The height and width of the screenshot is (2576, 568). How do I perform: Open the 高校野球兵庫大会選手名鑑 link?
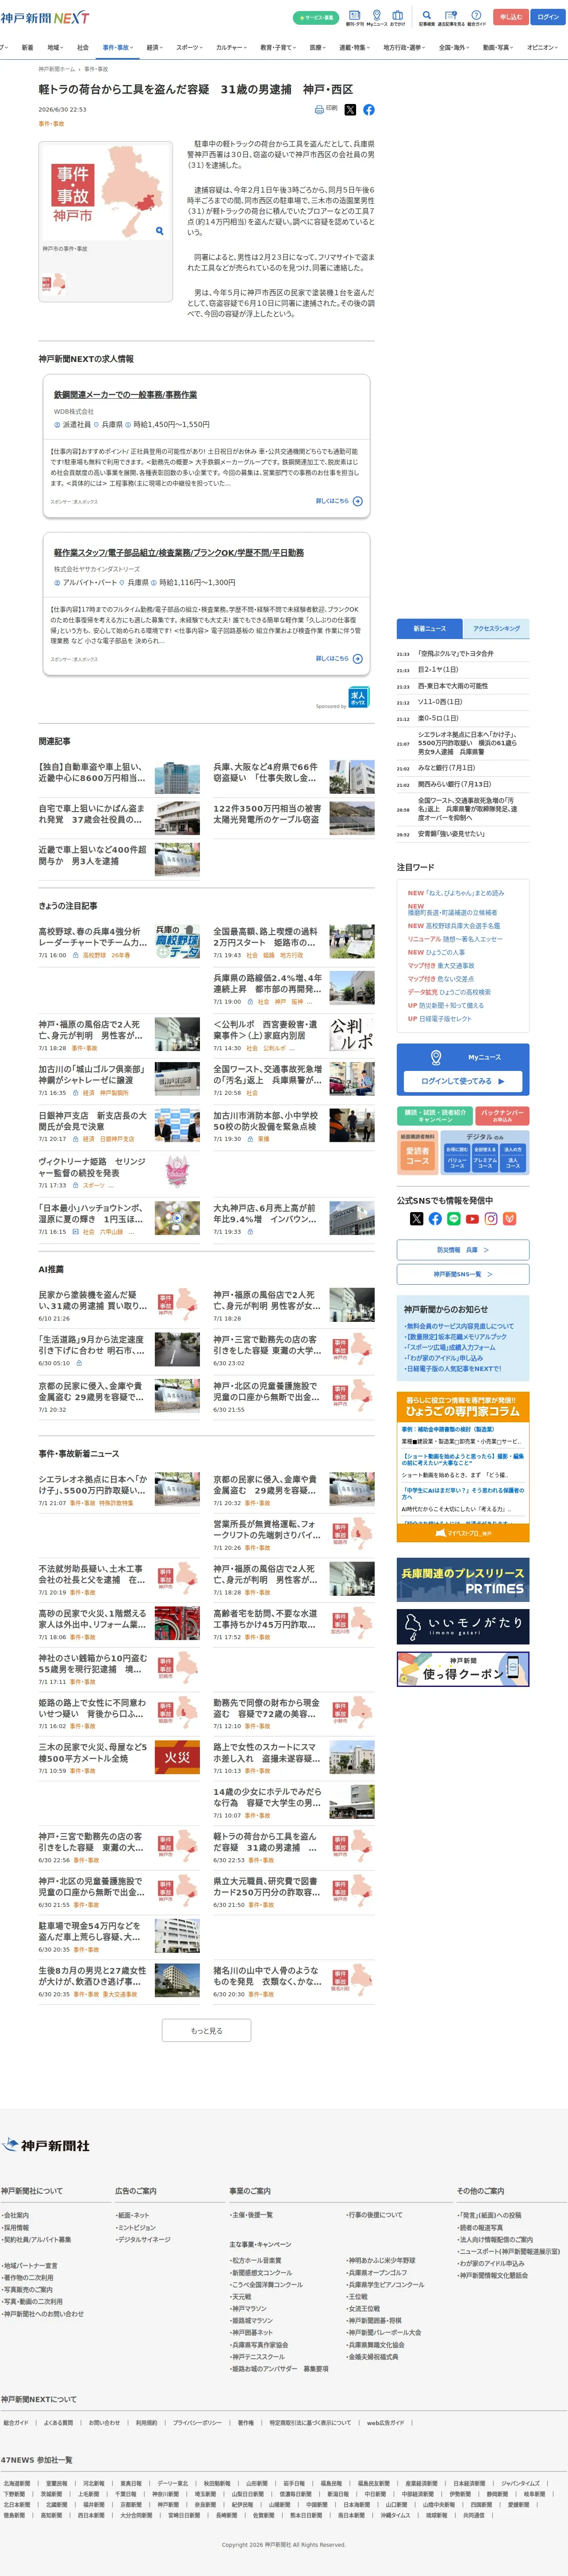coord(463,926)
